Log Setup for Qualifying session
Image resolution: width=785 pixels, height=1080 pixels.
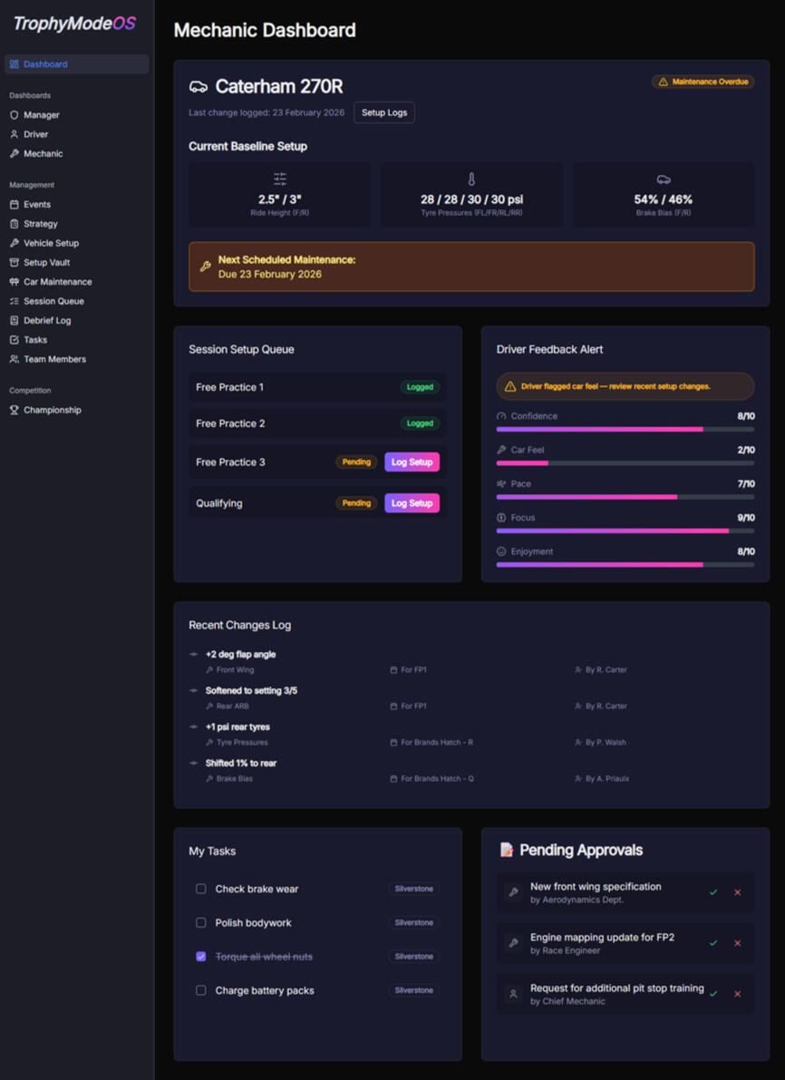coord(412,503)
